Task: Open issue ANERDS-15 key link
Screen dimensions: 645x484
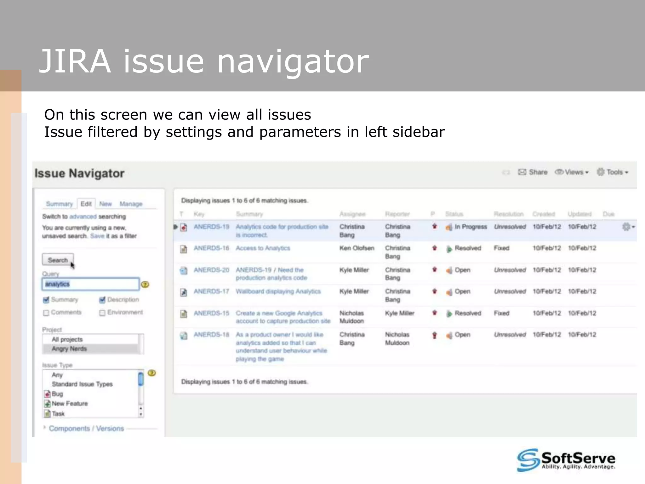Action: 211,313
